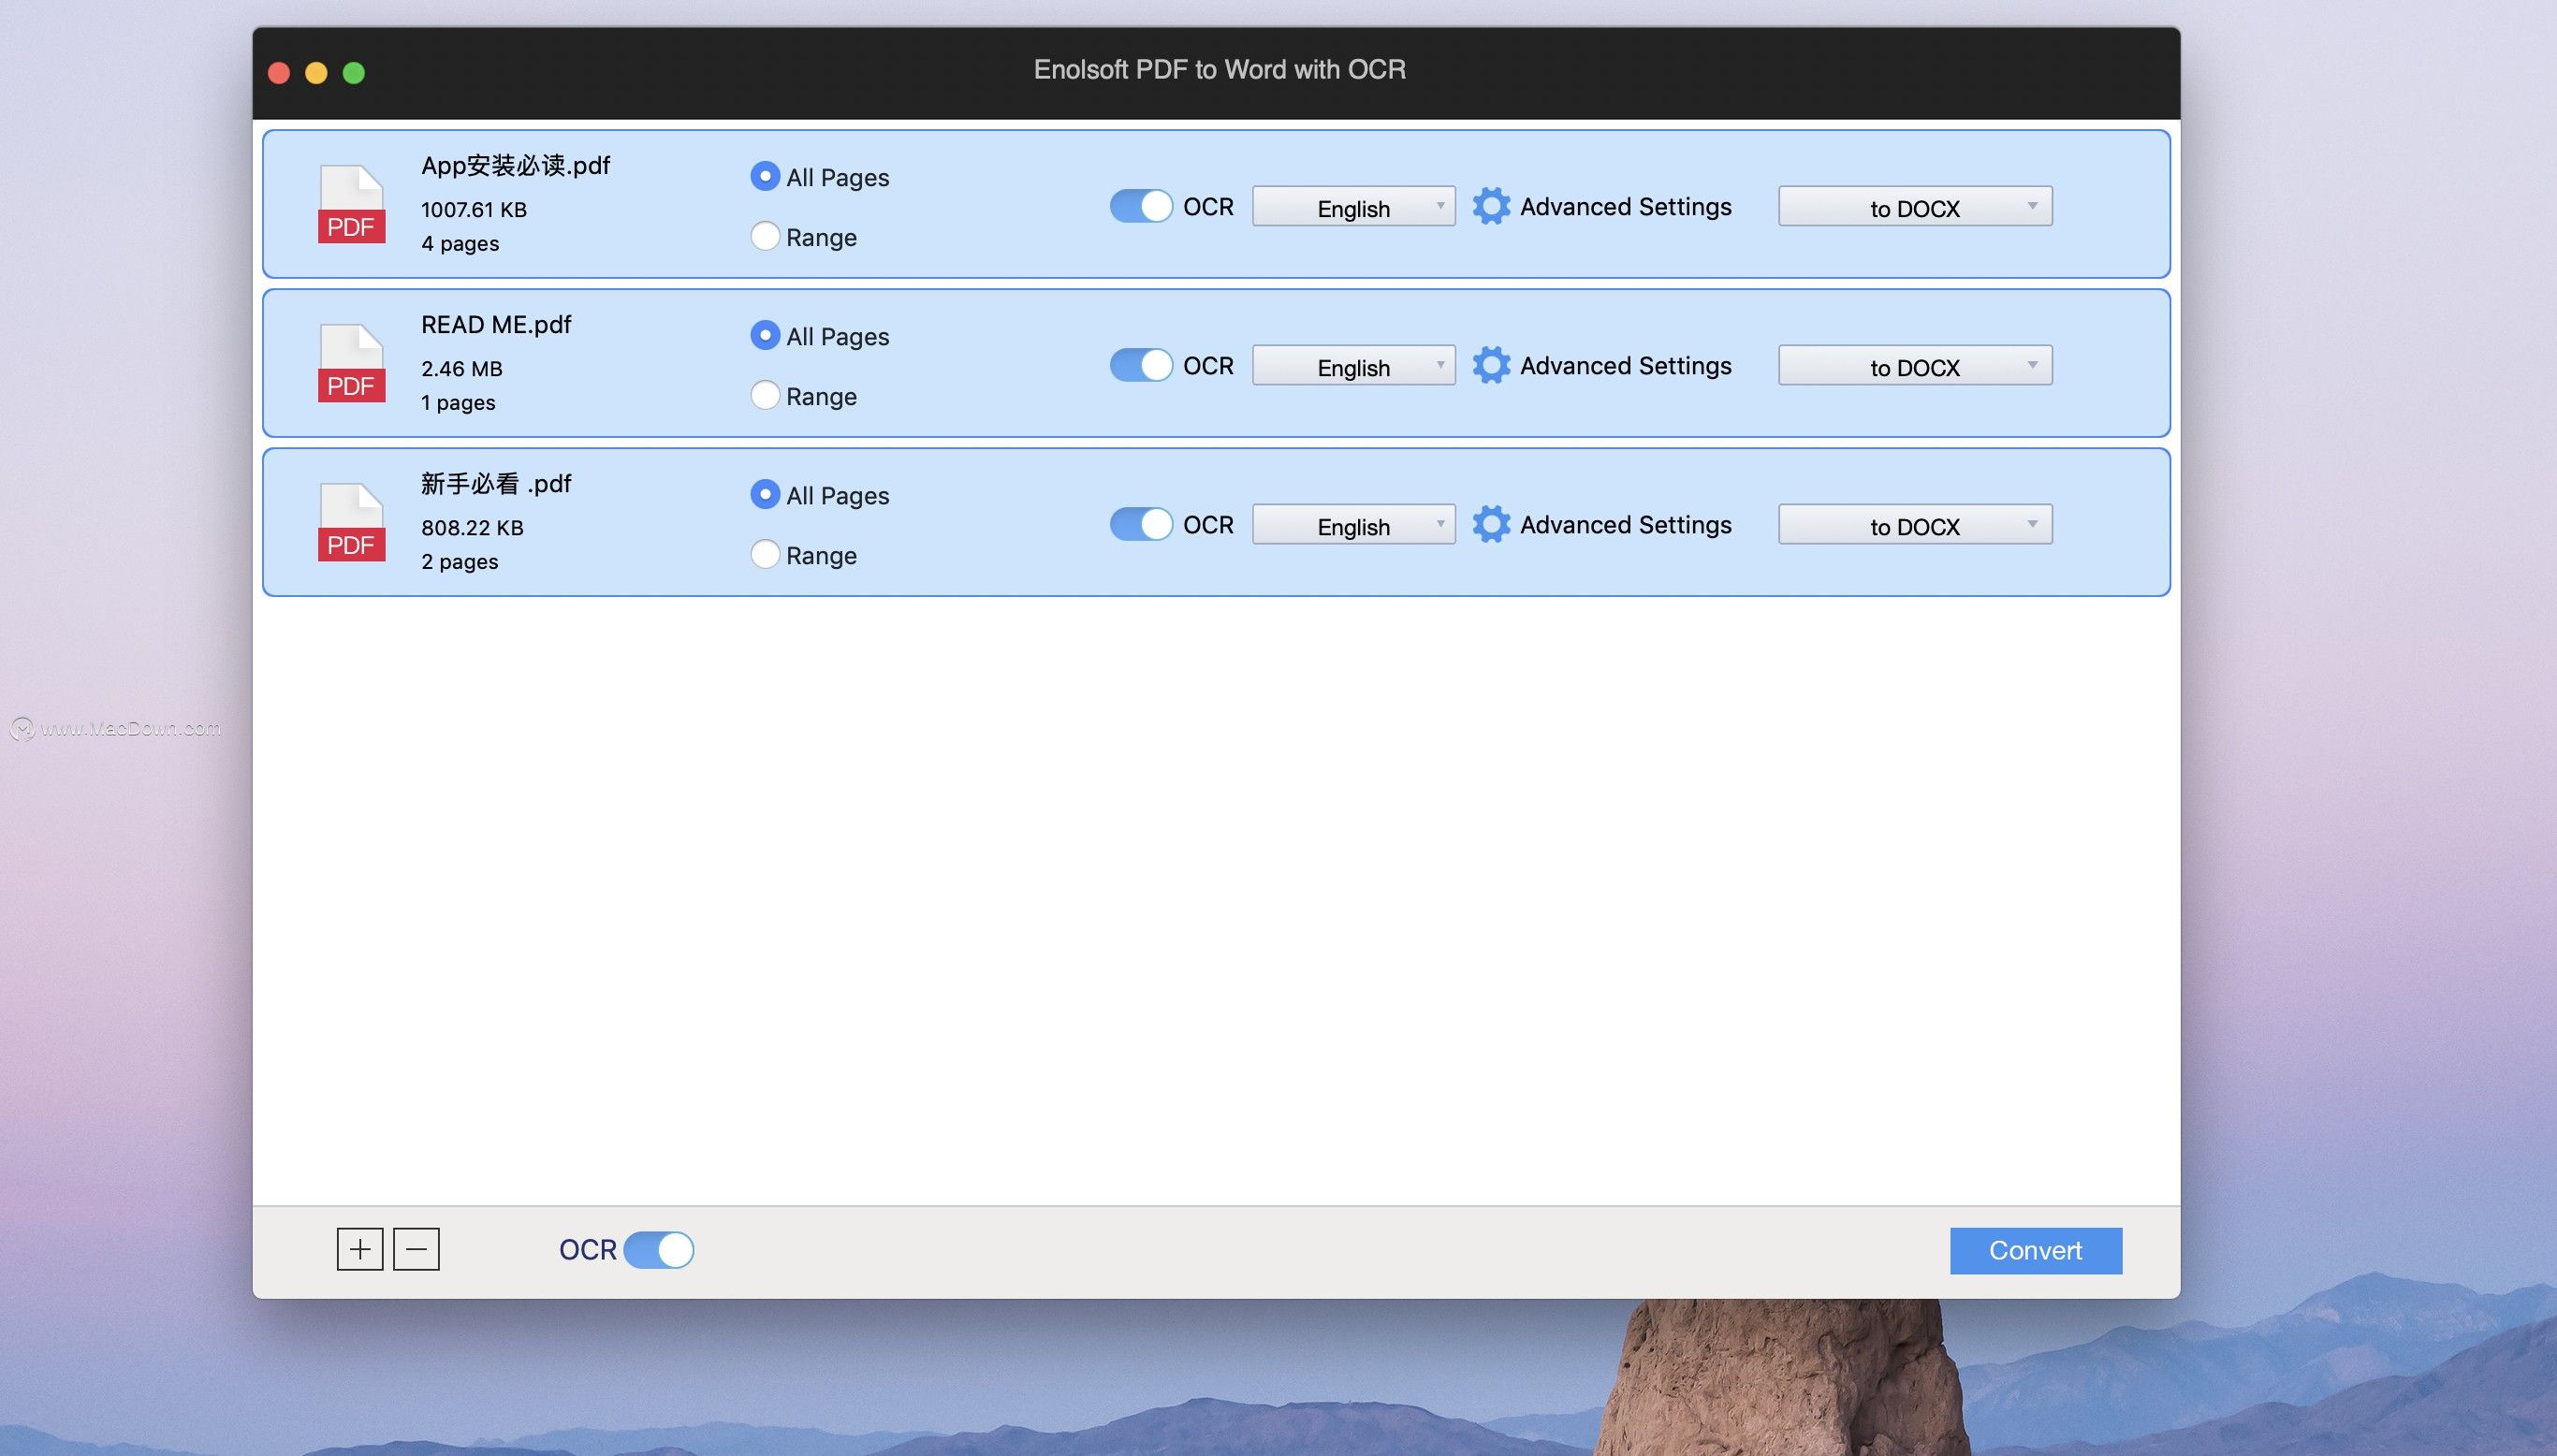Remove the selected file with the minus button
Viewport: 2557px width, 1456px height.
[416, 1249]
